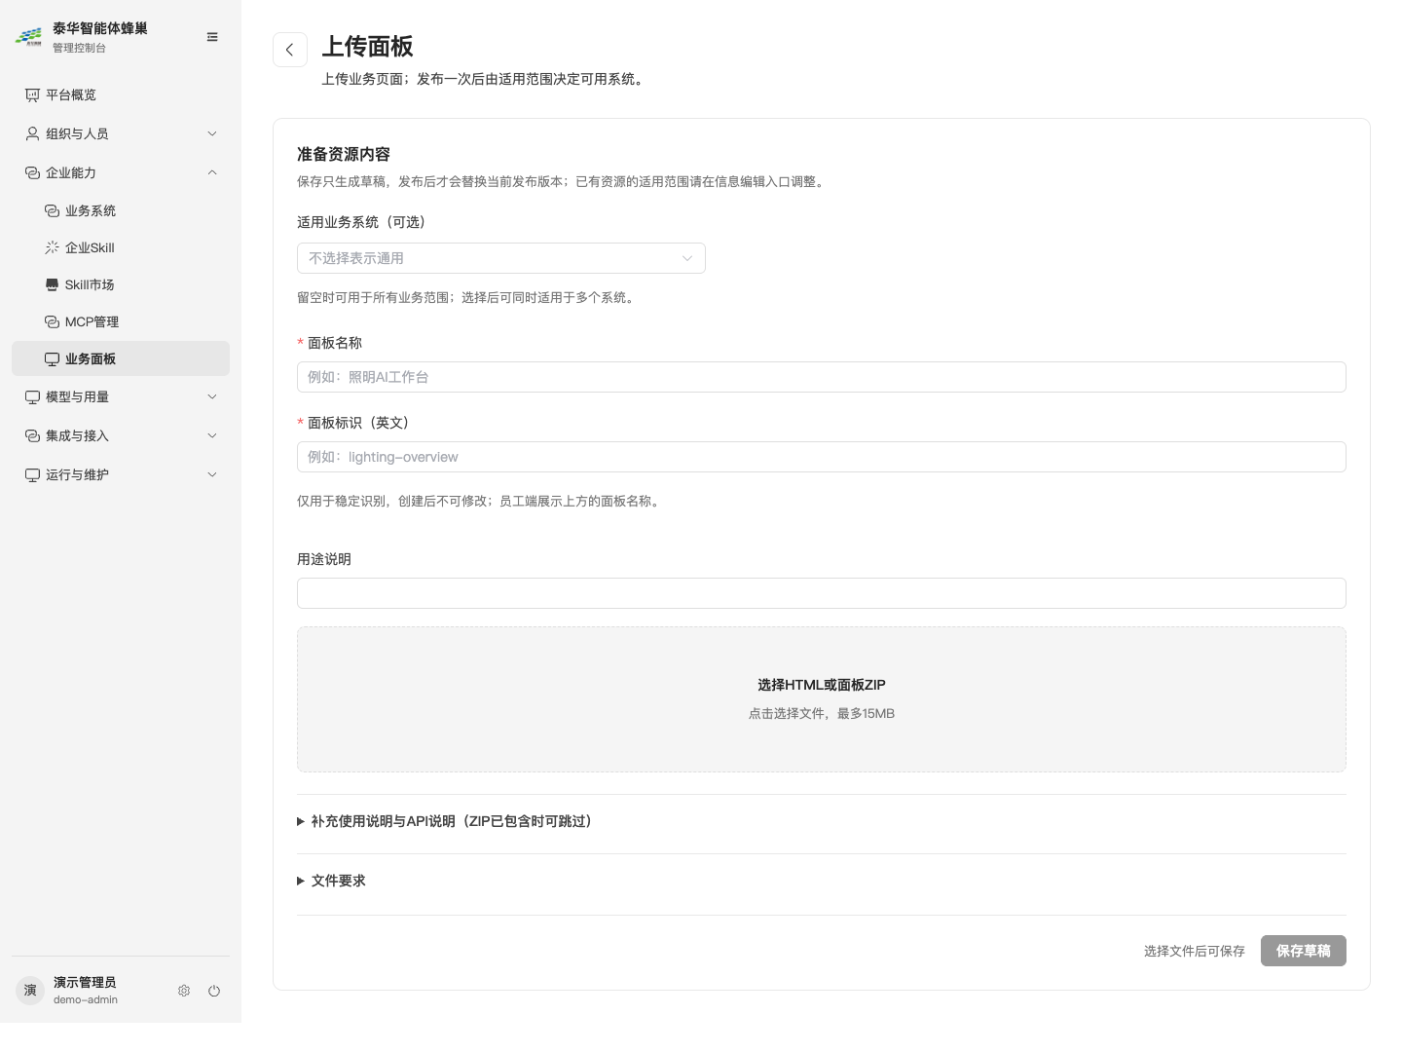Image resolution: width=1402 pixels, height=1053 pixels.
Task: Click the 业务系统 icon in sidebar
Action: [x=52, y=210]
